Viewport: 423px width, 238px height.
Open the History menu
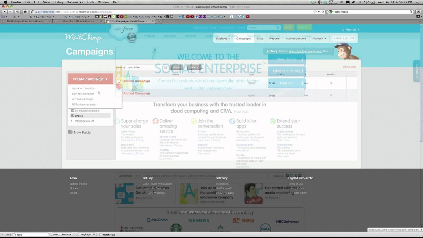[58, 2]
